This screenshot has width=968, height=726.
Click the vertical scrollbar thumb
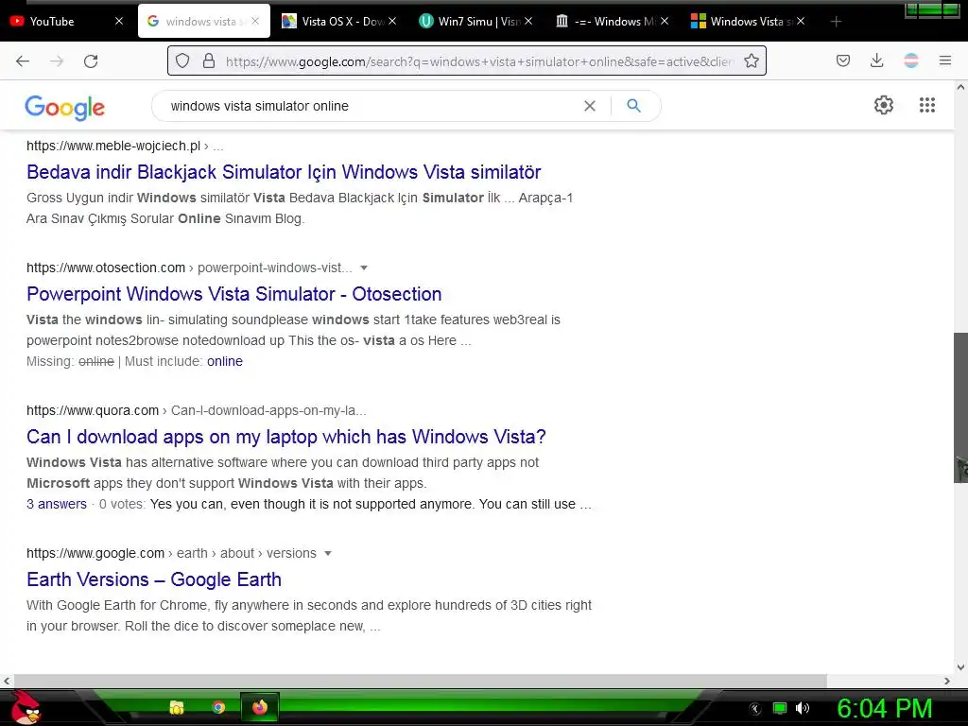pos(960,407)
